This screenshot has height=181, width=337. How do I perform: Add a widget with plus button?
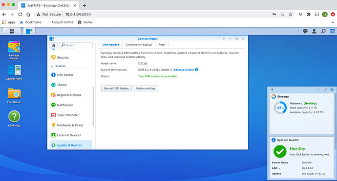(x=272, y=90)
